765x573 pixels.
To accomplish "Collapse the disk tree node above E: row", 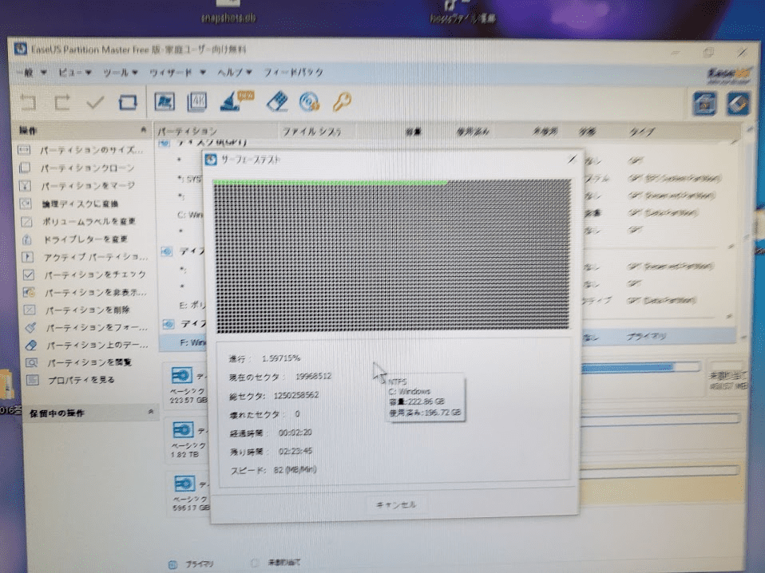I will [x=167, y=251].
